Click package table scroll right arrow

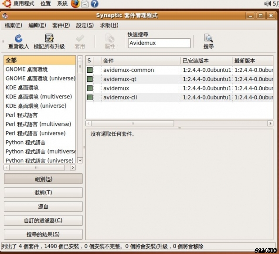270,123
